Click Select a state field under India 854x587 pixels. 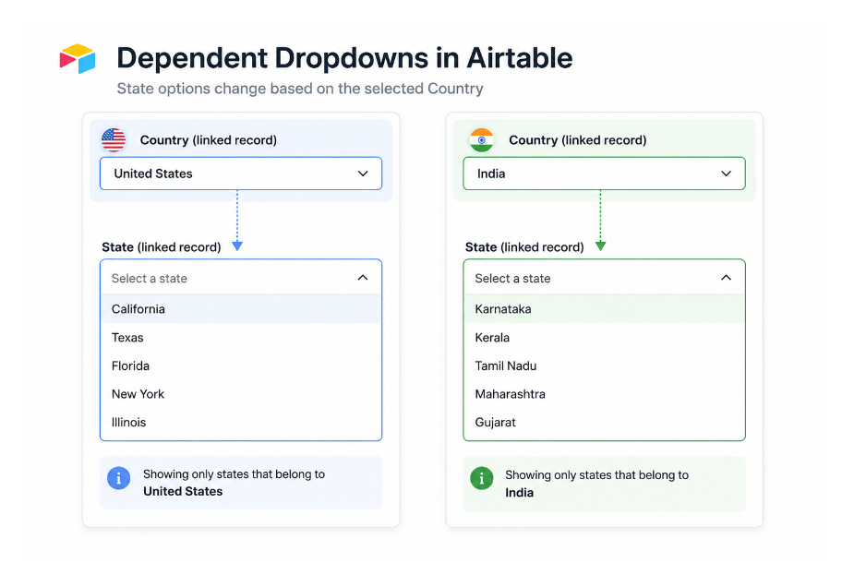[604, 278]
